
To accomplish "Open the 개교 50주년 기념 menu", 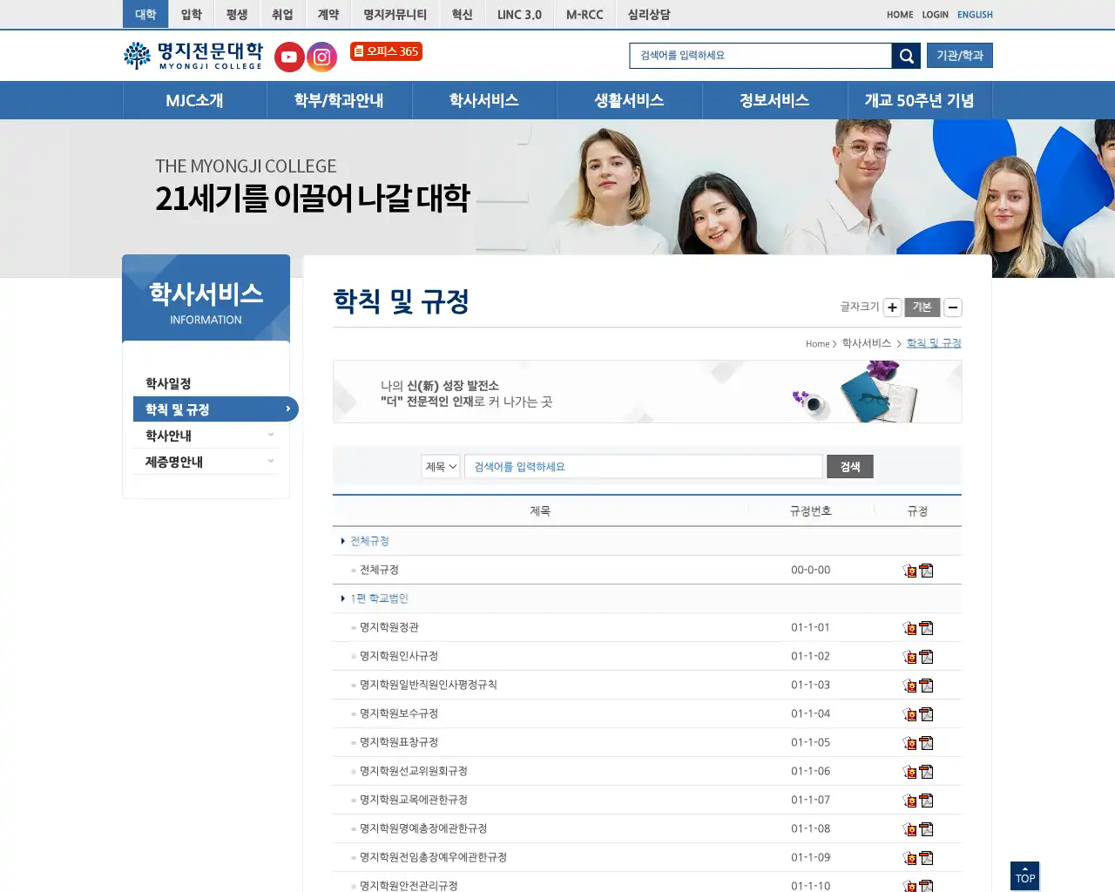I will (919, 100).
